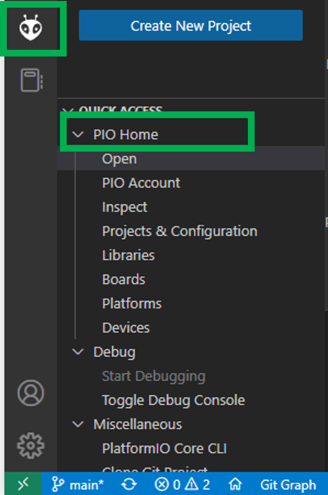
Task: Open Projects & Configuration item
Action: [x=180, y=231]
